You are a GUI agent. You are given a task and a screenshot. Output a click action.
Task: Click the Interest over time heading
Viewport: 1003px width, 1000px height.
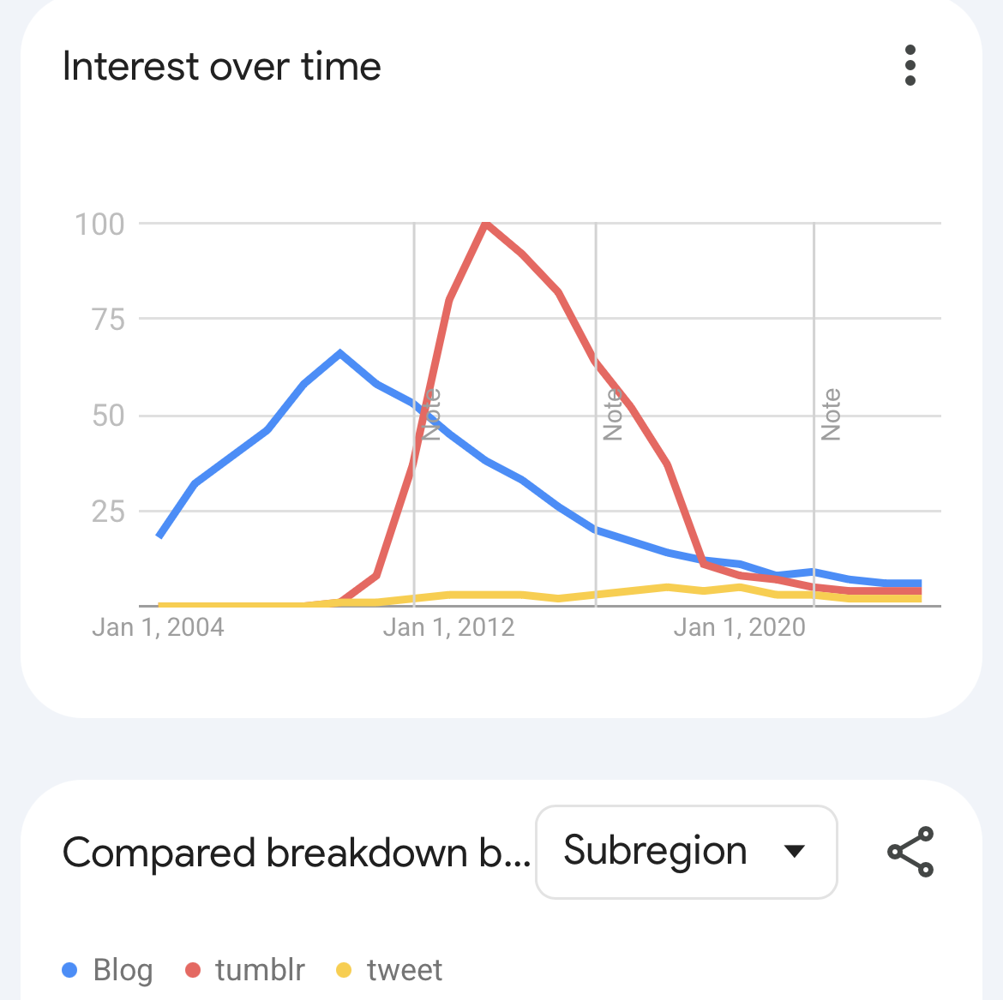tap(222, 67)
